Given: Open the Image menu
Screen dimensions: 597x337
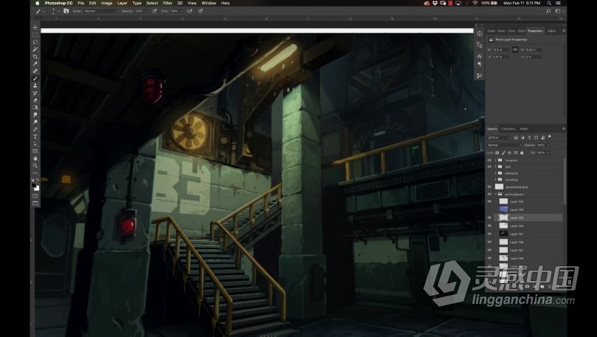Looking at the screenshot, I should [107, 3].
